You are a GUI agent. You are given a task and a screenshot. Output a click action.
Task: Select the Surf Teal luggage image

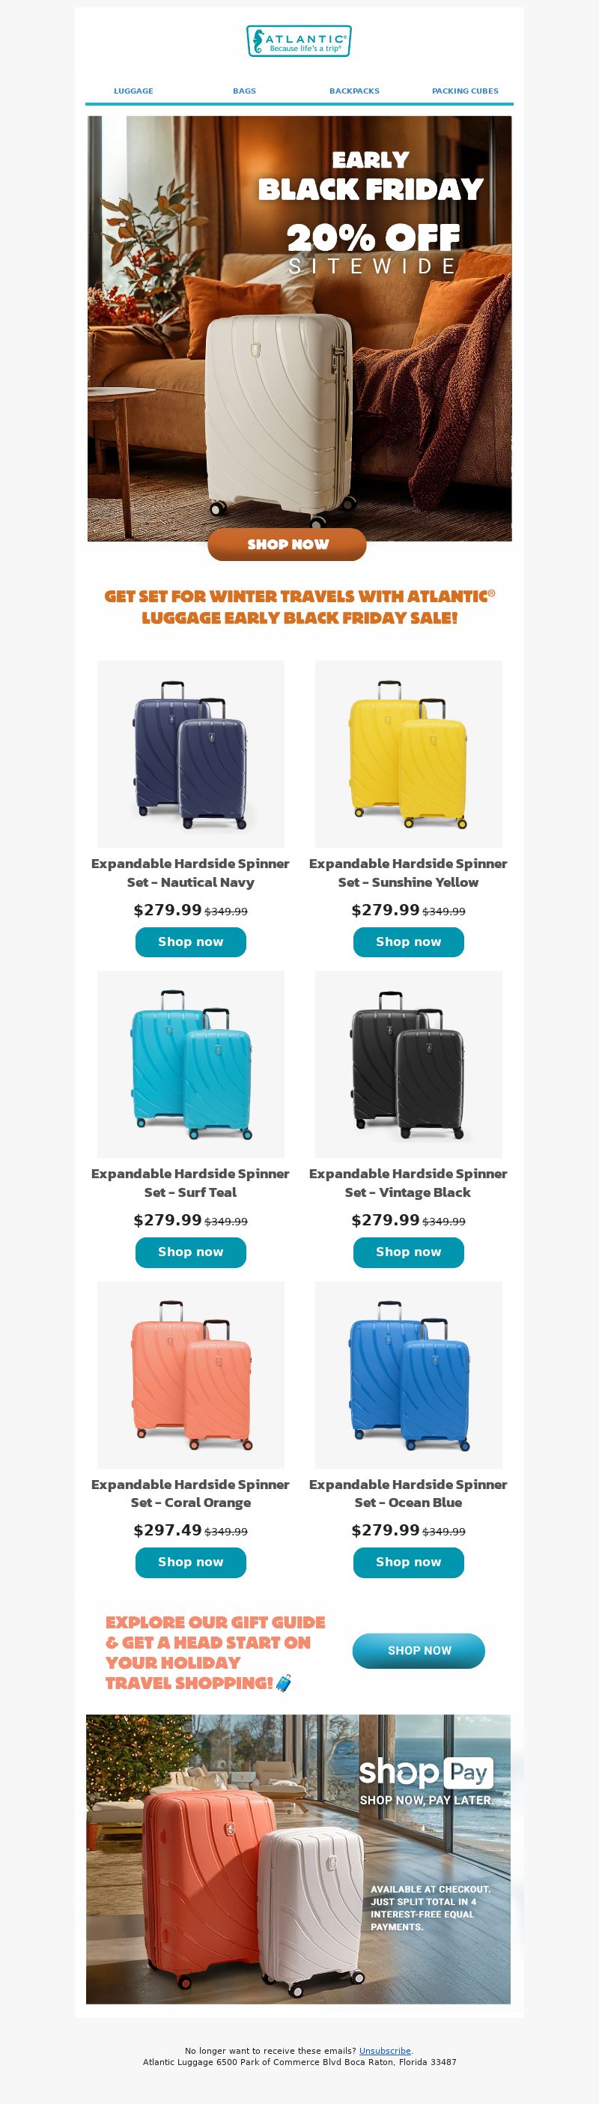coord(191,1064)
